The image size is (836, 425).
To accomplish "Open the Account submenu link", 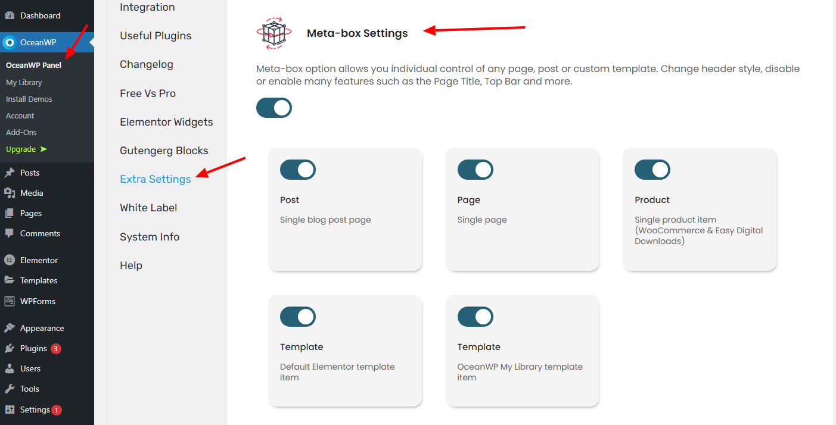I will (20, 115).
